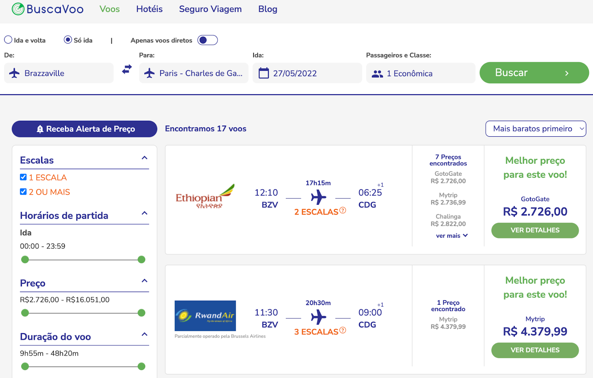Click the question mark icon next to 2 ESCALAS

click(x=342, y=211)
